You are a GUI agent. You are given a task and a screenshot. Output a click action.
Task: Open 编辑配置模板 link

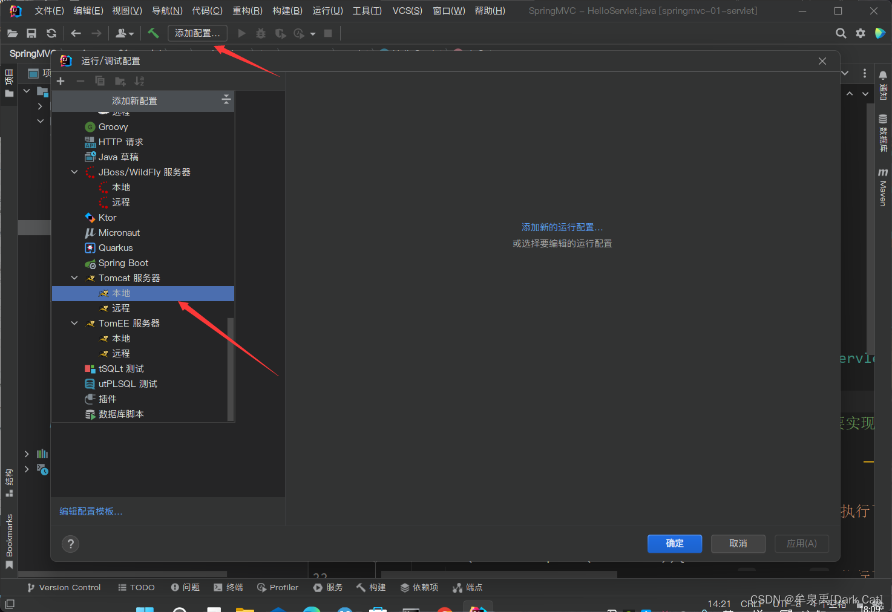click(91, 512)
